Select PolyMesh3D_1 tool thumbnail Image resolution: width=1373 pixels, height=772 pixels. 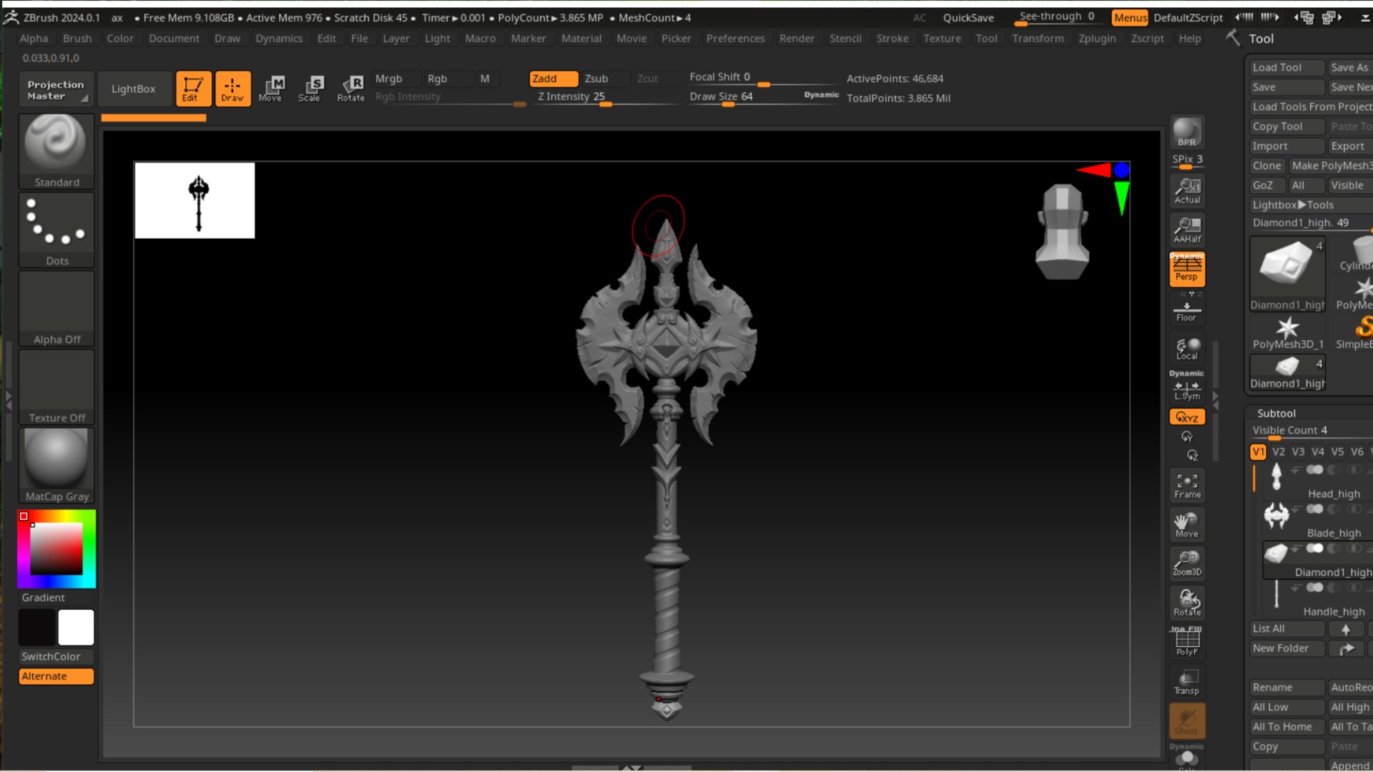click(x=1287, y=332)
